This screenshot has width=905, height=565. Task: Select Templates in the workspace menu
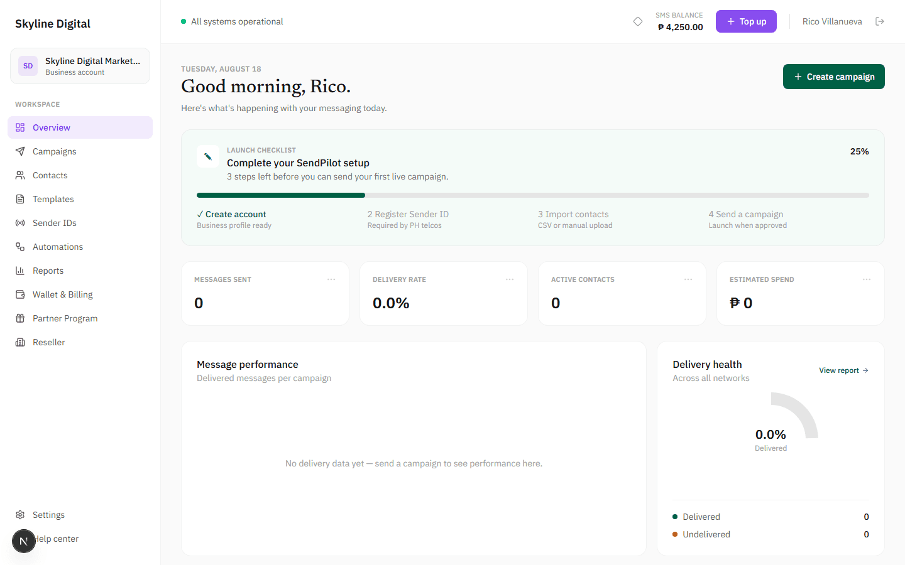point(80,199)
